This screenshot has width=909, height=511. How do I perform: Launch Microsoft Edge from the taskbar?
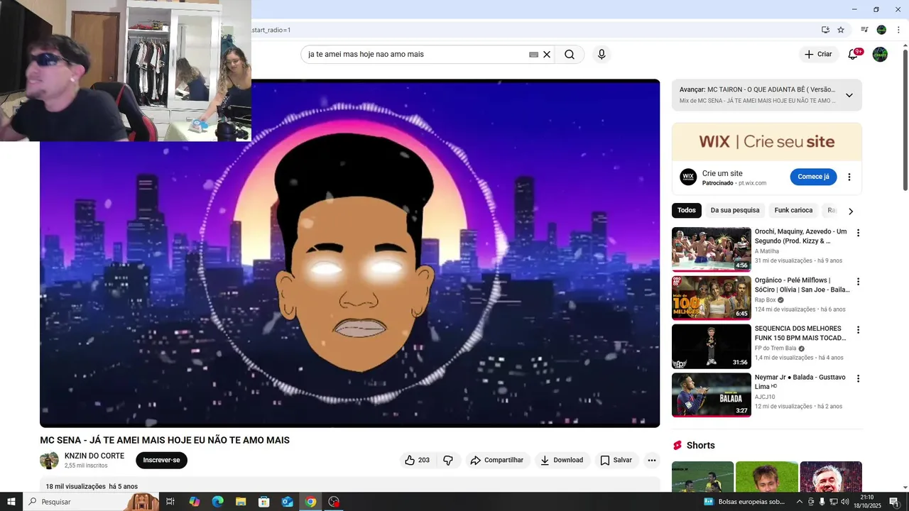[218, 502]
